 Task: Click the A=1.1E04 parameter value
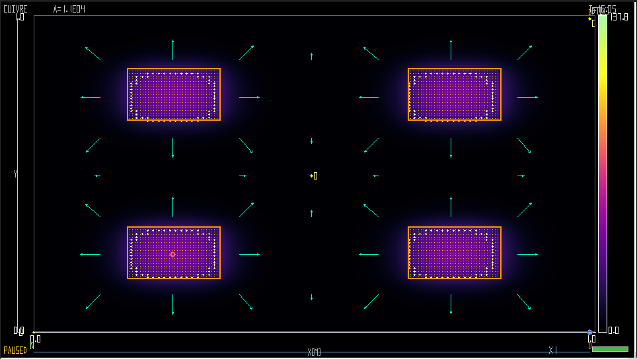pyautogui.click(x=69, y=9)
